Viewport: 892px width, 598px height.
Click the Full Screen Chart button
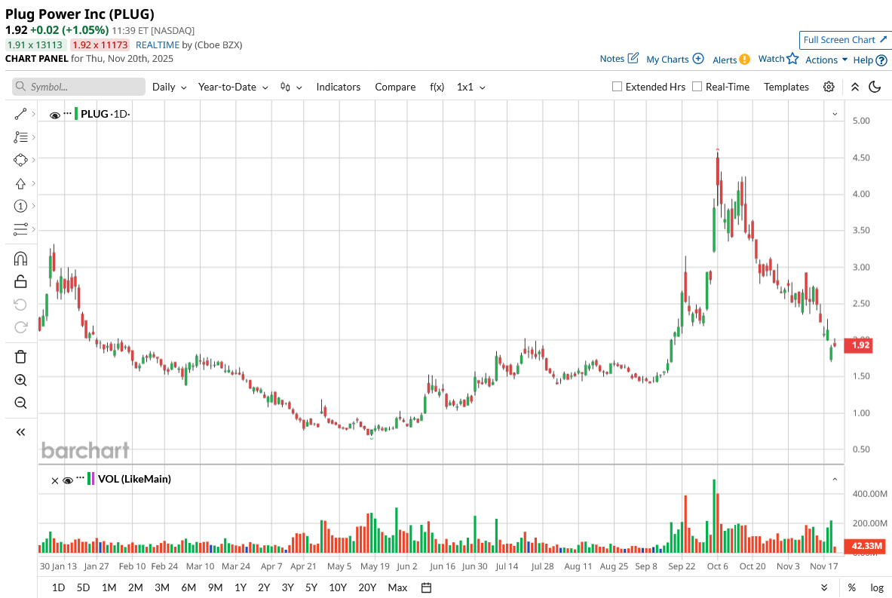844,40
